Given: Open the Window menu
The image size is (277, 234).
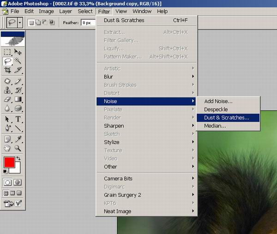Looking at the screenshot, I should 142,11.
